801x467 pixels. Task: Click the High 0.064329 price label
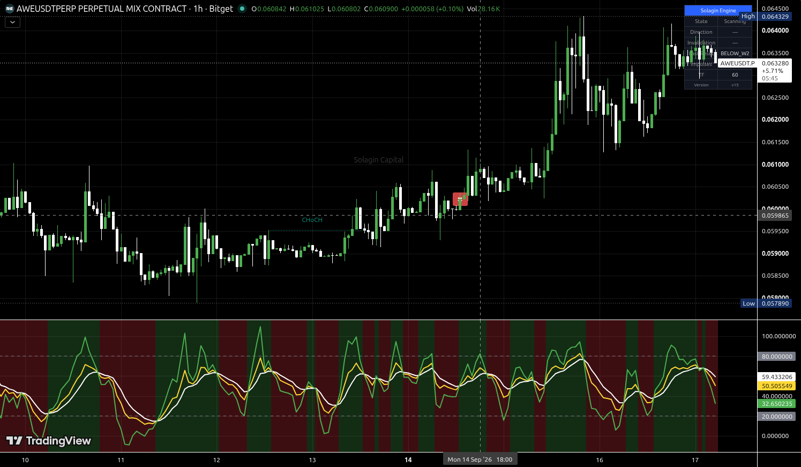point(765,17)
